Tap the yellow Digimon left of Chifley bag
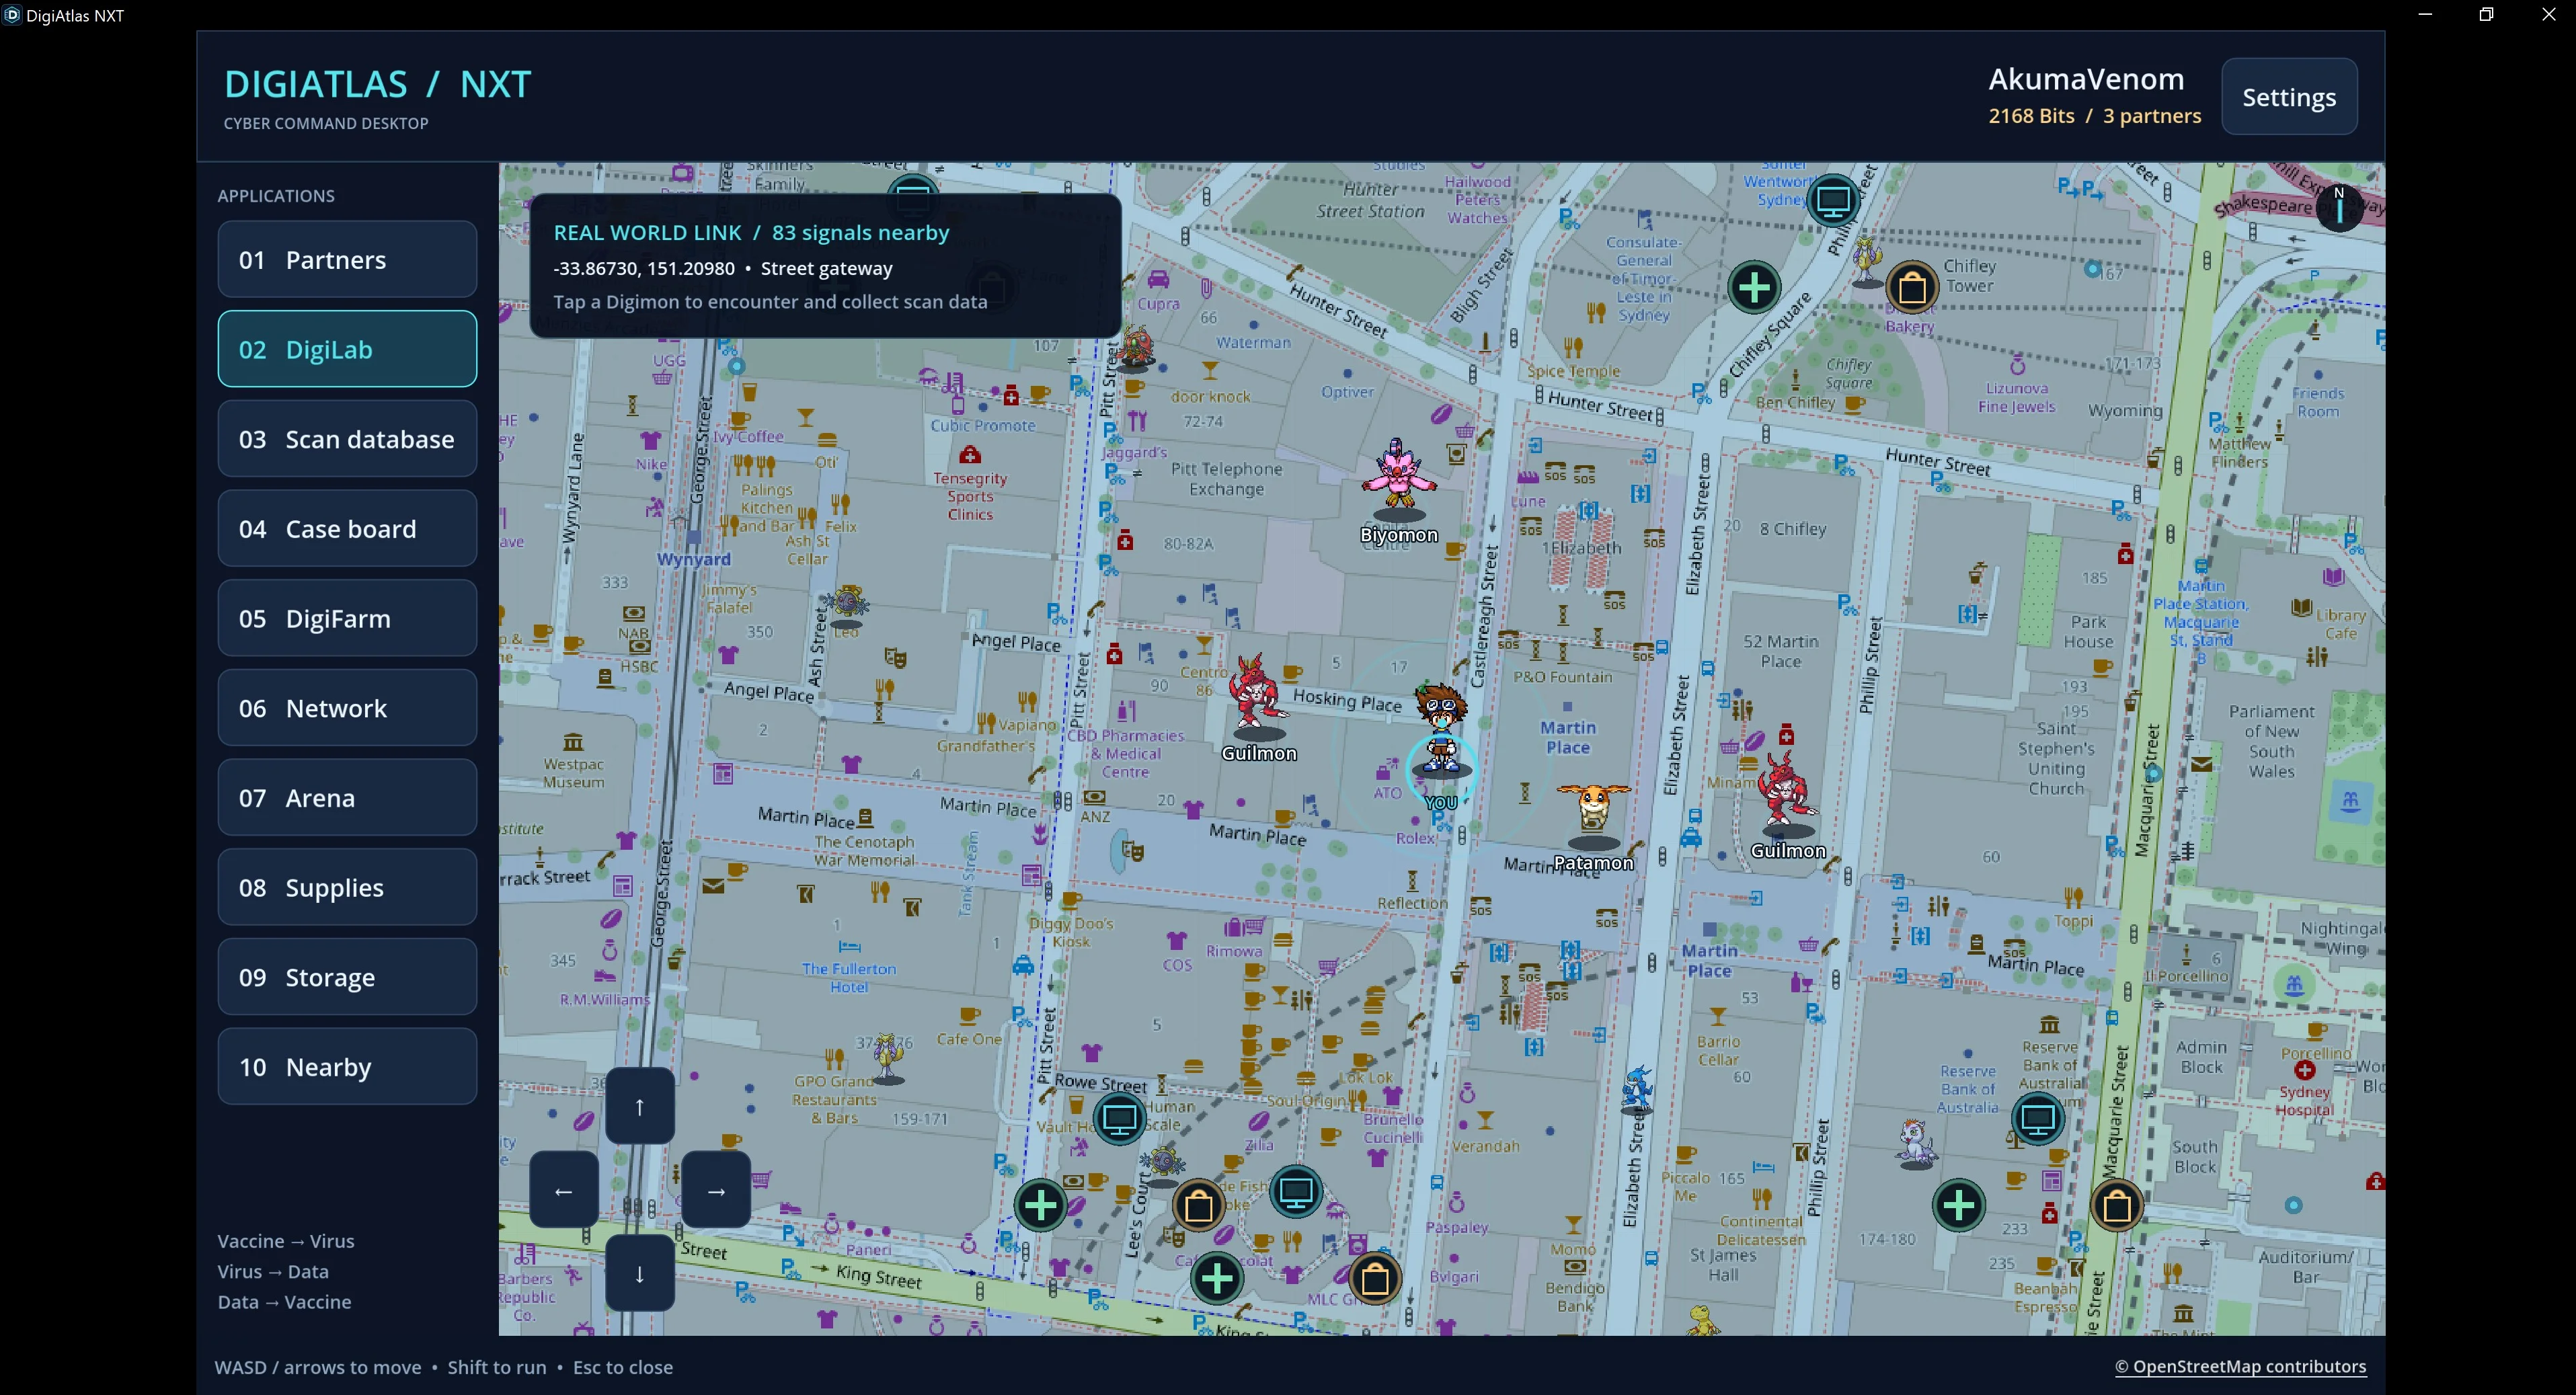Image resolution: width=2576 pixels, height=1395 pixels. coord(1866,260)
